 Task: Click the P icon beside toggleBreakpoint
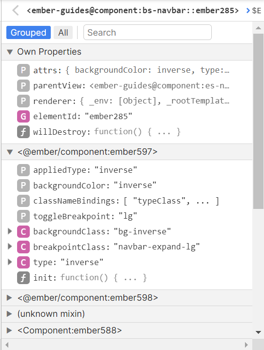[x=23, y=216]
